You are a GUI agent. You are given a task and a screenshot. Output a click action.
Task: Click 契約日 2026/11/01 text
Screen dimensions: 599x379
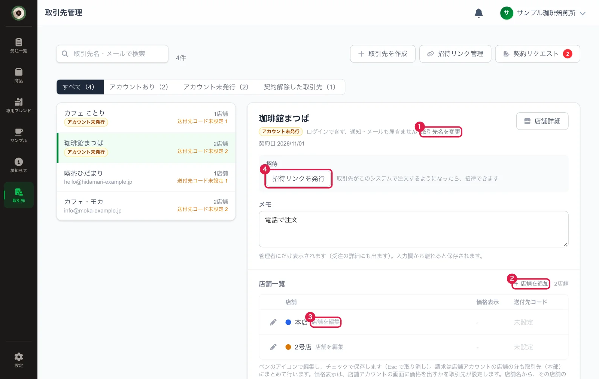click(x=282, y=144)
